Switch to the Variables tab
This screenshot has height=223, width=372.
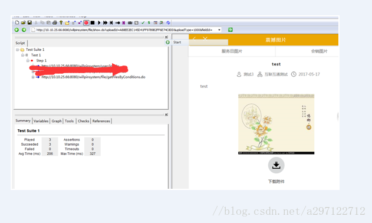pos(41,121)
